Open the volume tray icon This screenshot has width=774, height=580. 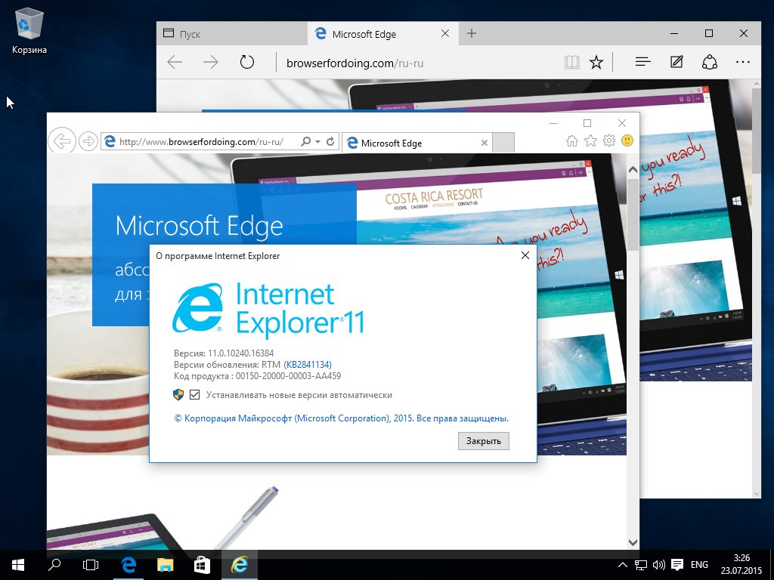pos(658,565)
